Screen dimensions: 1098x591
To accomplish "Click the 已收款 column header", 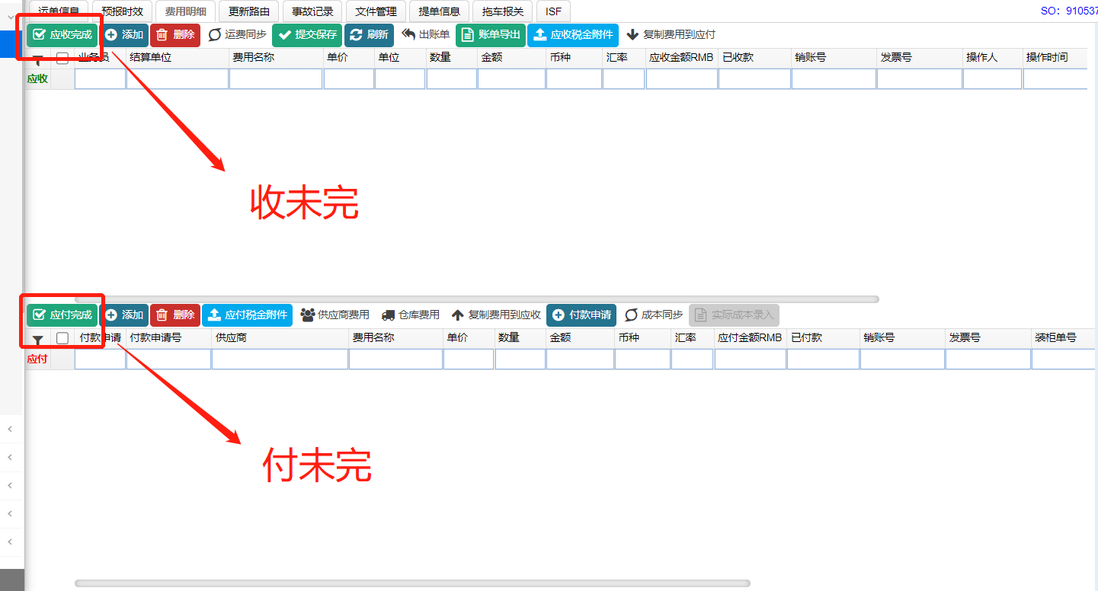I will point(738,58).
